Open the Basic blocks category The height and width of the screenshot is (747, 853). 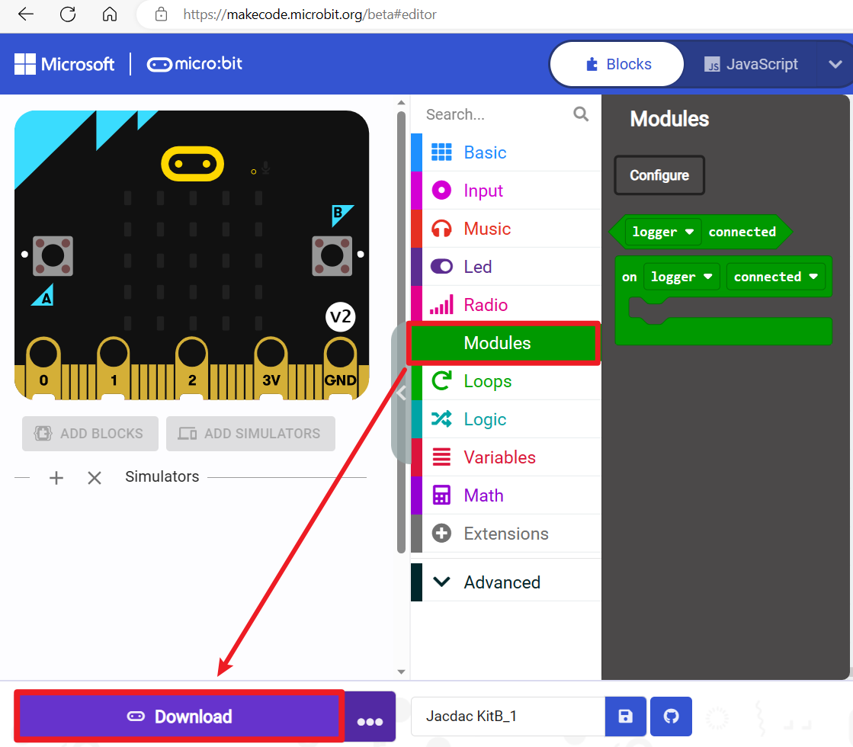pos(485,152)
